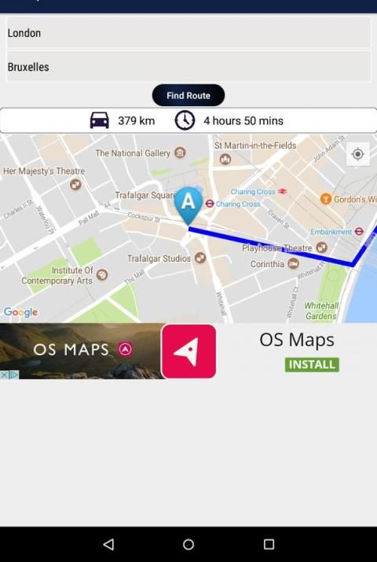Select the Corinthia hotel icon

tap(293, 264)
